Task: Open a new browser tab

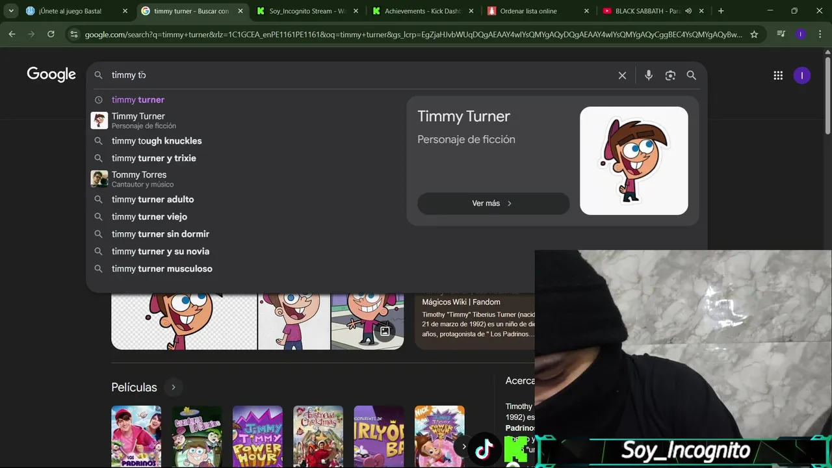Action: click(721, 11)
